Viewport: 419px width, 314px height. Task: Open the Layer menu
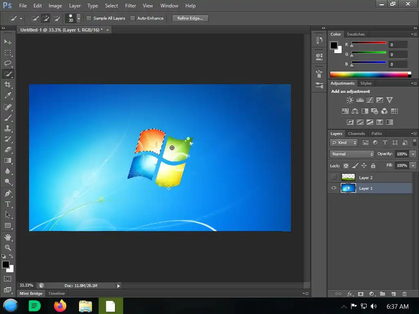74,6
